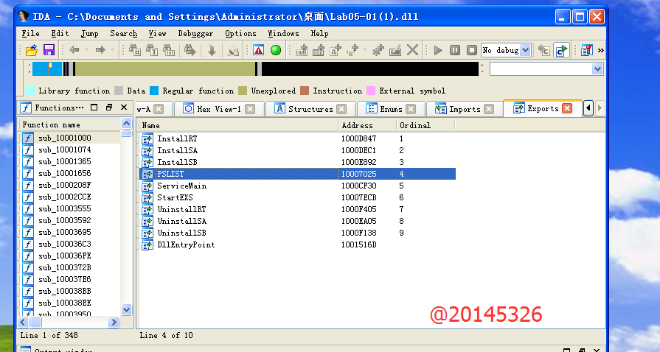Select the UninstallSB export row
Screen dimensions: 660x352
pos(298,233)
